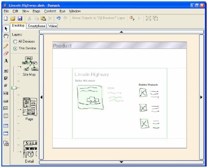Switch to the Smartphone tab
Screen dimensions: 208x168
[x=36, y=26]
